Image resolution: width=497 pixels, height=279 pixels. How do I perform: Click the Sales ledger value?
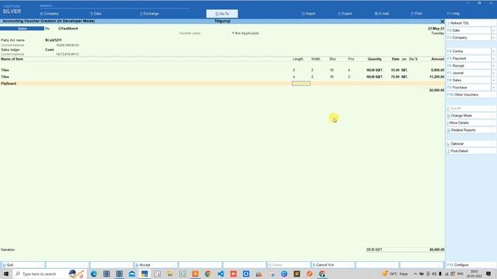50,50
